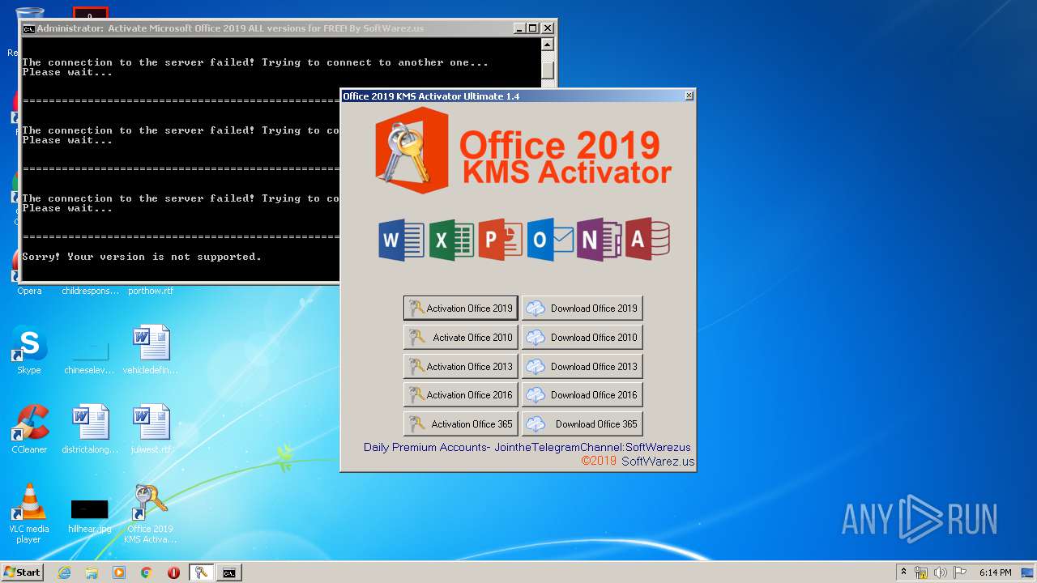The height and width of the screenshot is (583, 1037).
Task: Open Action Center flag icon
Action: pos(959,572)
